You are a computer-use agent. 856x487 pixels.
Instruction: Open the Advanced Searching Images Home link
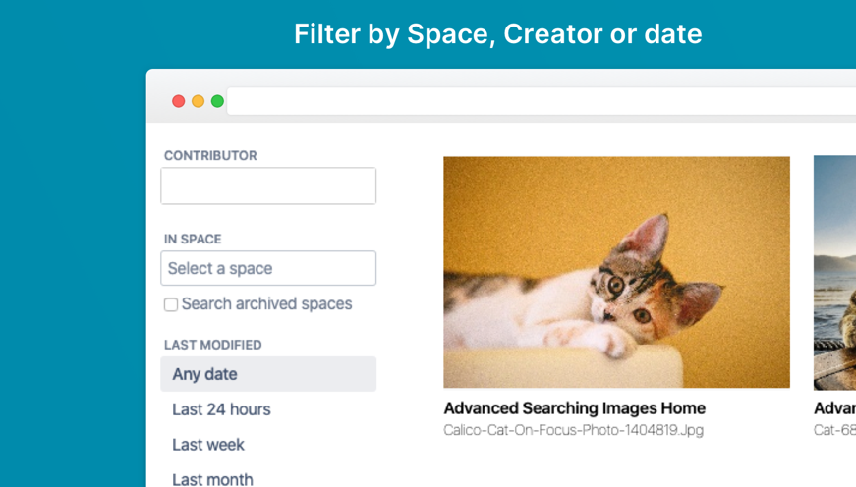(574, 408)
